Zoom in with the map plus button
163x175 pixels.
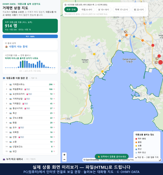(65, 155)
